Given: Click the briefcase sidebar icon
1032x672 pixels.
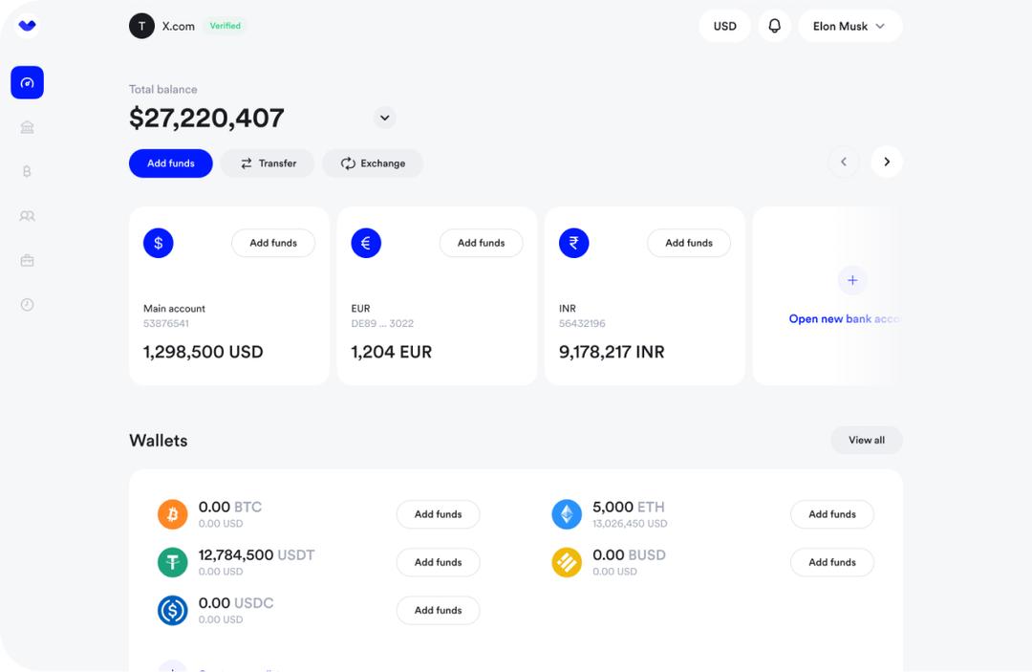Looking at the screenshot, I should (x=27, y=260).
